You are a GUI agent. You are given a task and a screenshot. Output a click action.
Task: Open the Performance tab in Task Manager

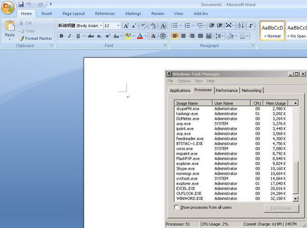click(226, 91)
